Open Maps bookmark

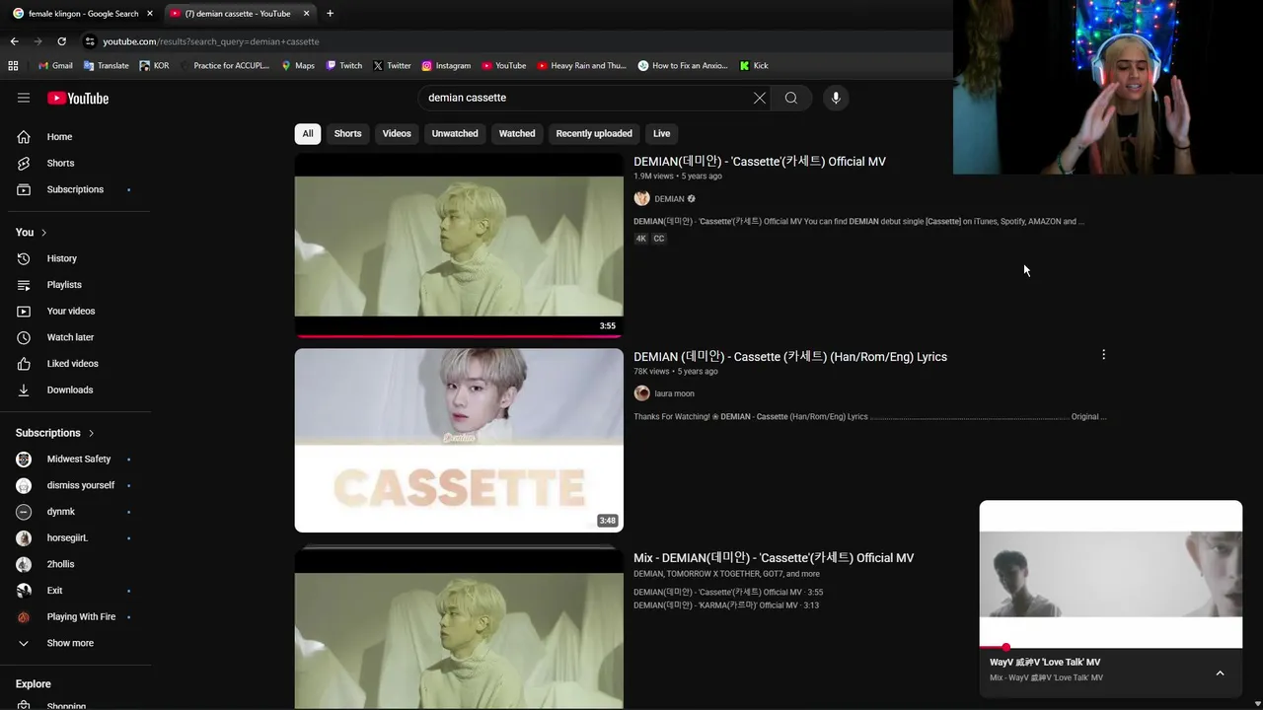(x=298, y=65)
